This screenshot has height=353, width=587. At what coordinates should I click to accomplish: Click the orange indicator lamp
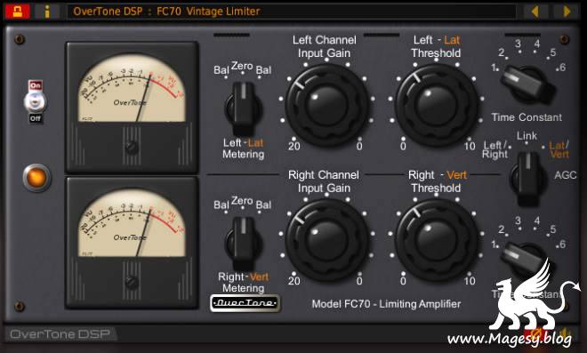pyautogui.click(x=36, y=178)
